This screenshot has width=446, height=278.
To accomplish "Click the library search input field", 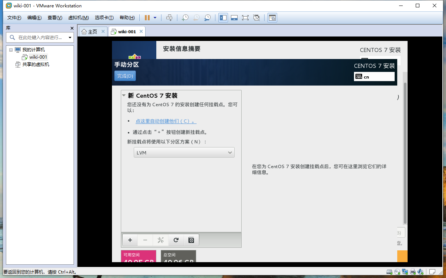I will [x=40, y=37].
